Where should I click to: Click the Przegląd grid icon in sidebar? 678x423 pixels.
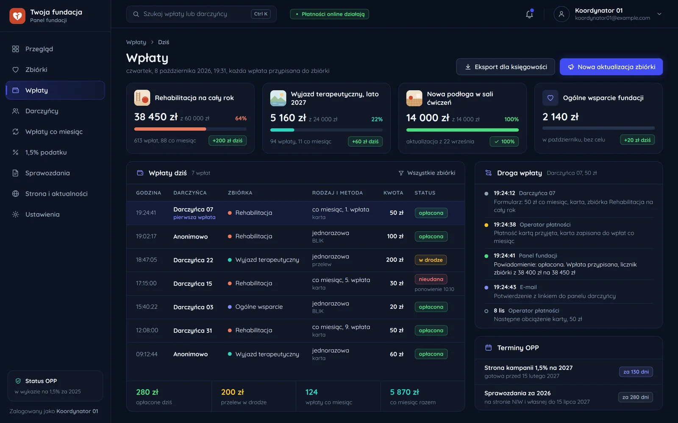(x=16, y=49)
